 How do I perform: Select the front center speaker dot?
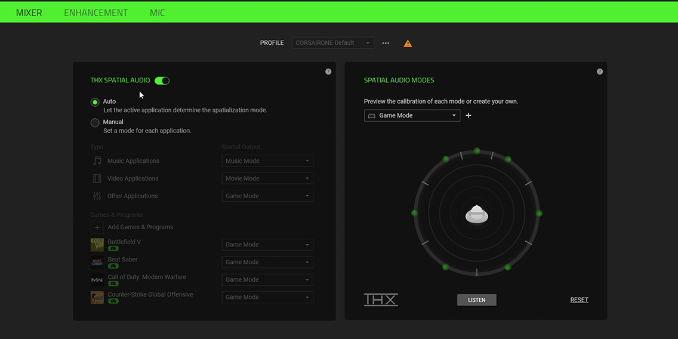476,151
